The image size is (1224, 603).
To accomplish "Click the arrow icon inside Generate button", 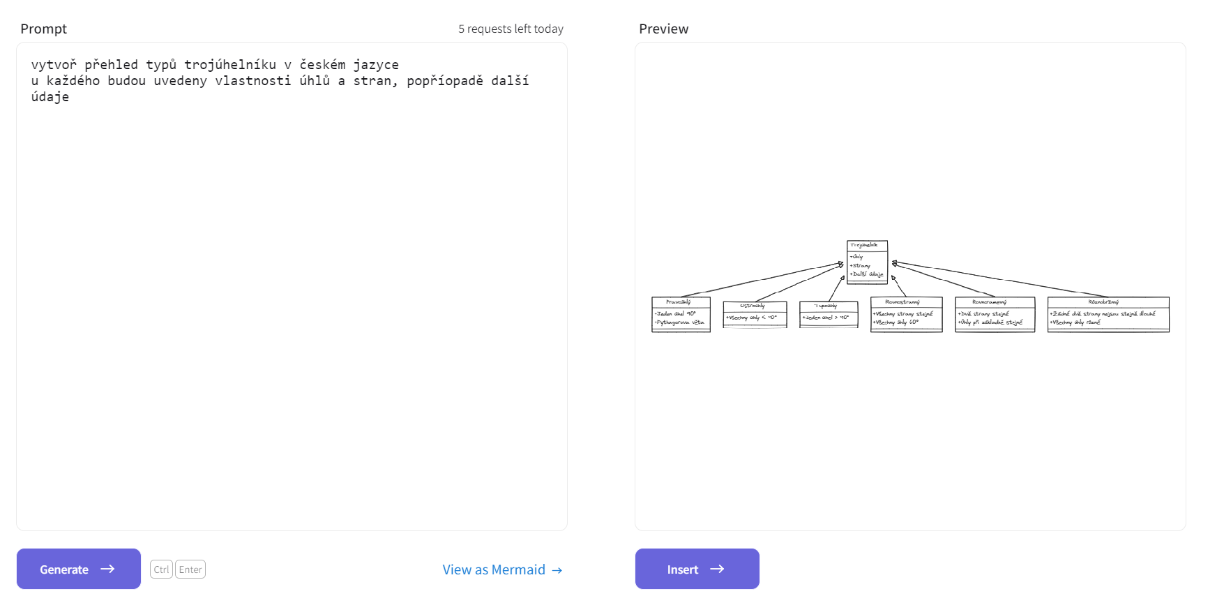I will [x=107, y=569].
